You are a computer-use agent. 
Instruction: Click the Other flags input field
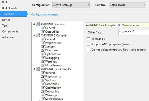[134, 32]
